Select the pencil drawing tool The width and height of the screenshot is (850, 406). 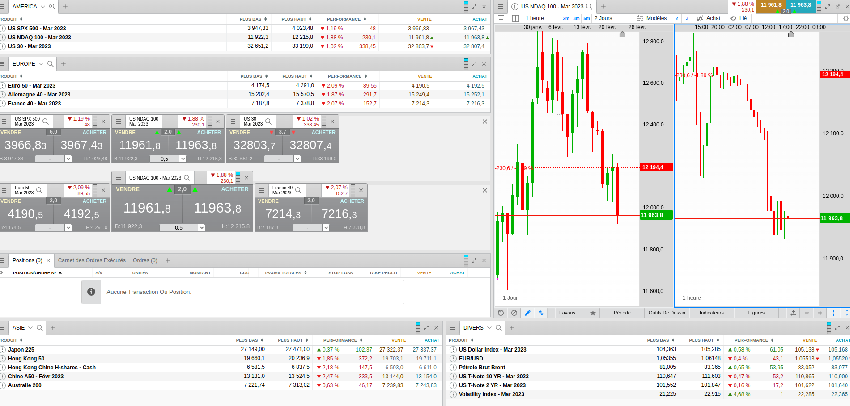[527, 313]
